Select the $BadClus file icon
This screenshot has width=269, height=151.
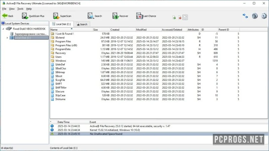(52, 68)
